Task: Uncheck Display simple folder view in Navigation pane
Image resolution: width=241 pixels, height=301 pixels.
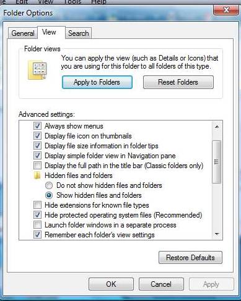Action: click(37, 156)
